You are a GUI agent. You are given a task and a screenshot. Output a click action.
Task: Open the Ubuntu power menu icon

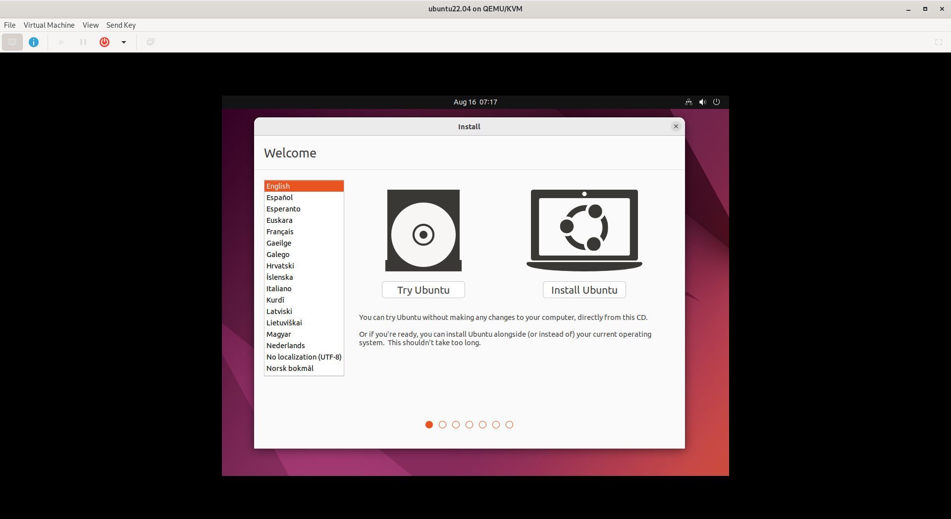point(716,102)
